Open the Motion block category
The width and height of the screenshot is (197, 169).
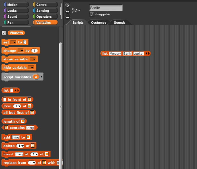tap(16, 5)
